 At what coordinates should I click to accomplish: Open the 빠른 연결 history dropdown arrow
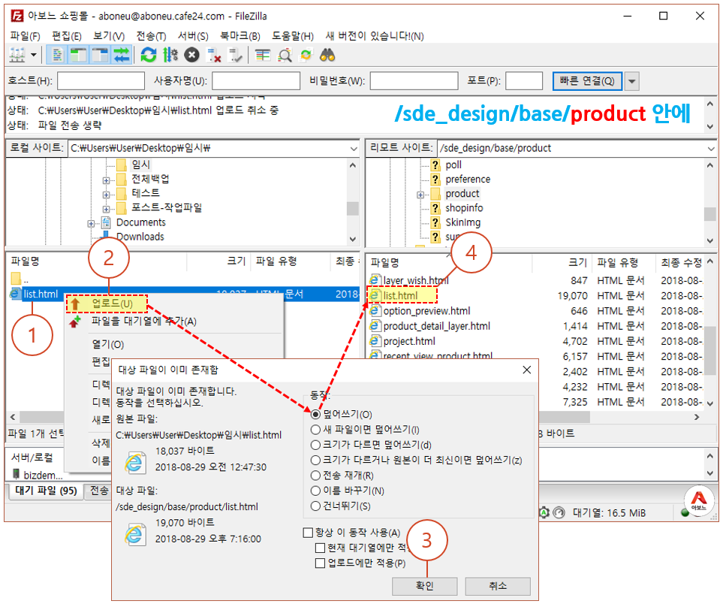click(x=631, y=81)
